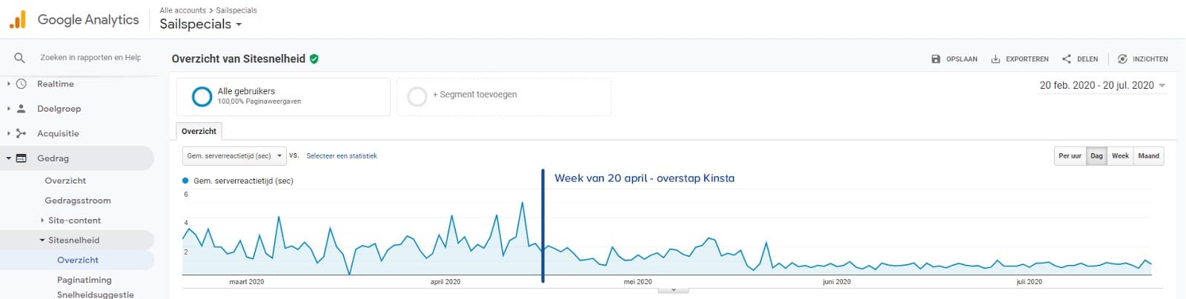Click the search reports and Help field
Screen dimensions: 1186x299
pos(90,58)
